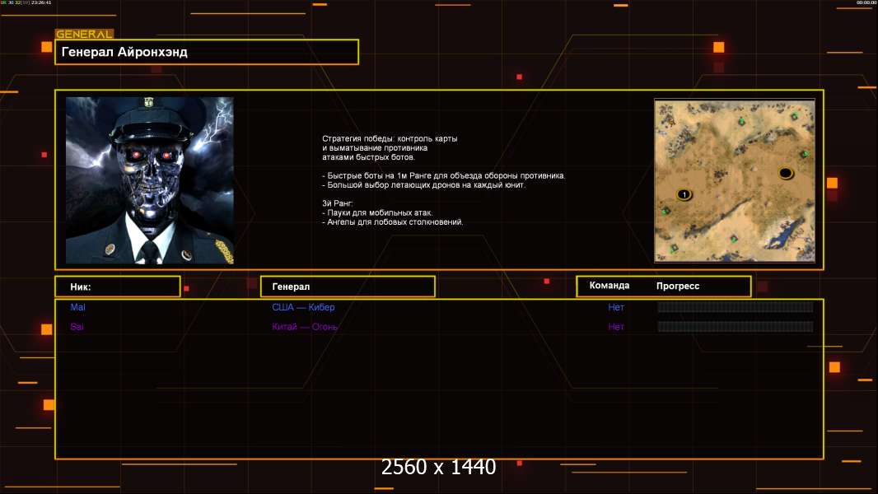Screen dimensions: 878x494
Task: Click Sai's loading progress bar
Action: (735, 327)
